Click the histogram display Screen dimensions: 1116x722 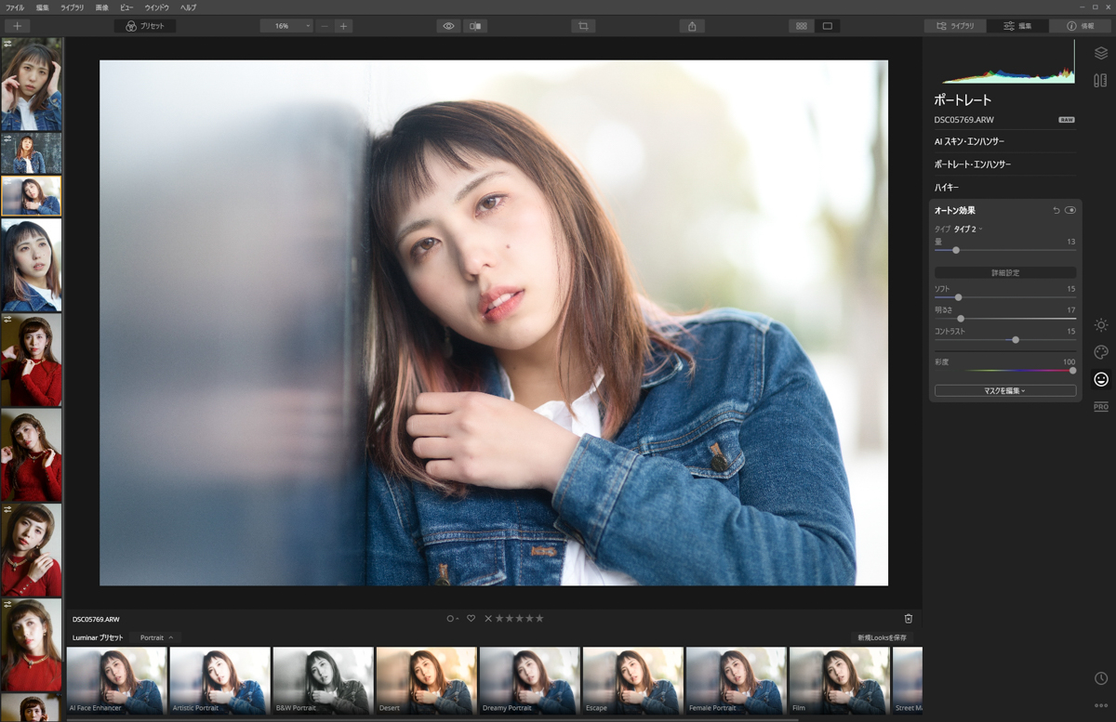pyautogui.click(x=1008, y=61)
